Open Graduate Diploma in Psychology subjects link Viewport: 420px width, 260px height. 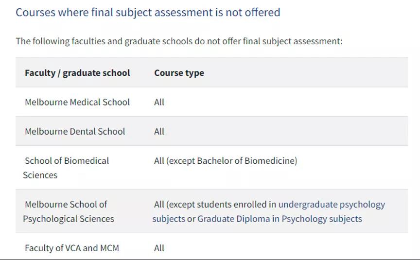280,219
